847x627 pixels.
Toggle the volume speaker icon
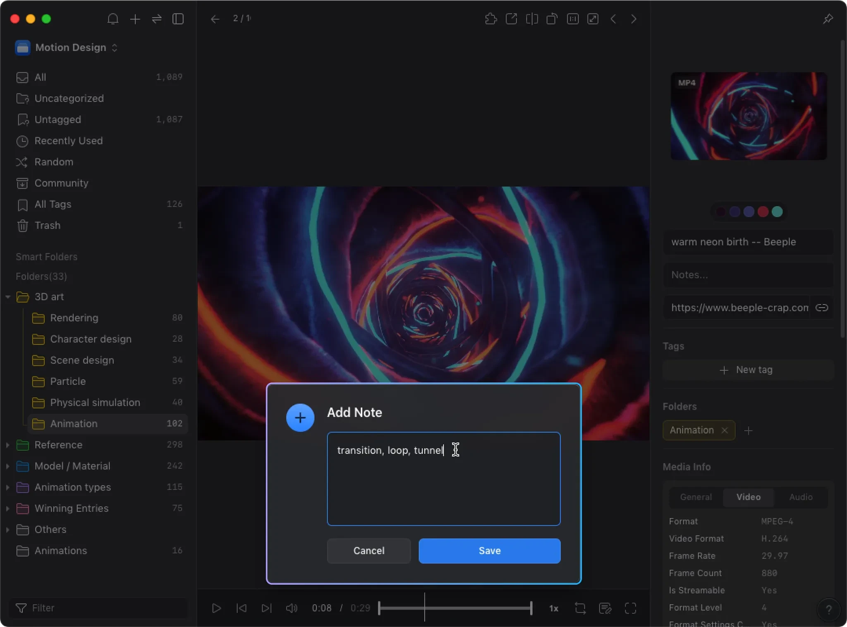(292, 608)
